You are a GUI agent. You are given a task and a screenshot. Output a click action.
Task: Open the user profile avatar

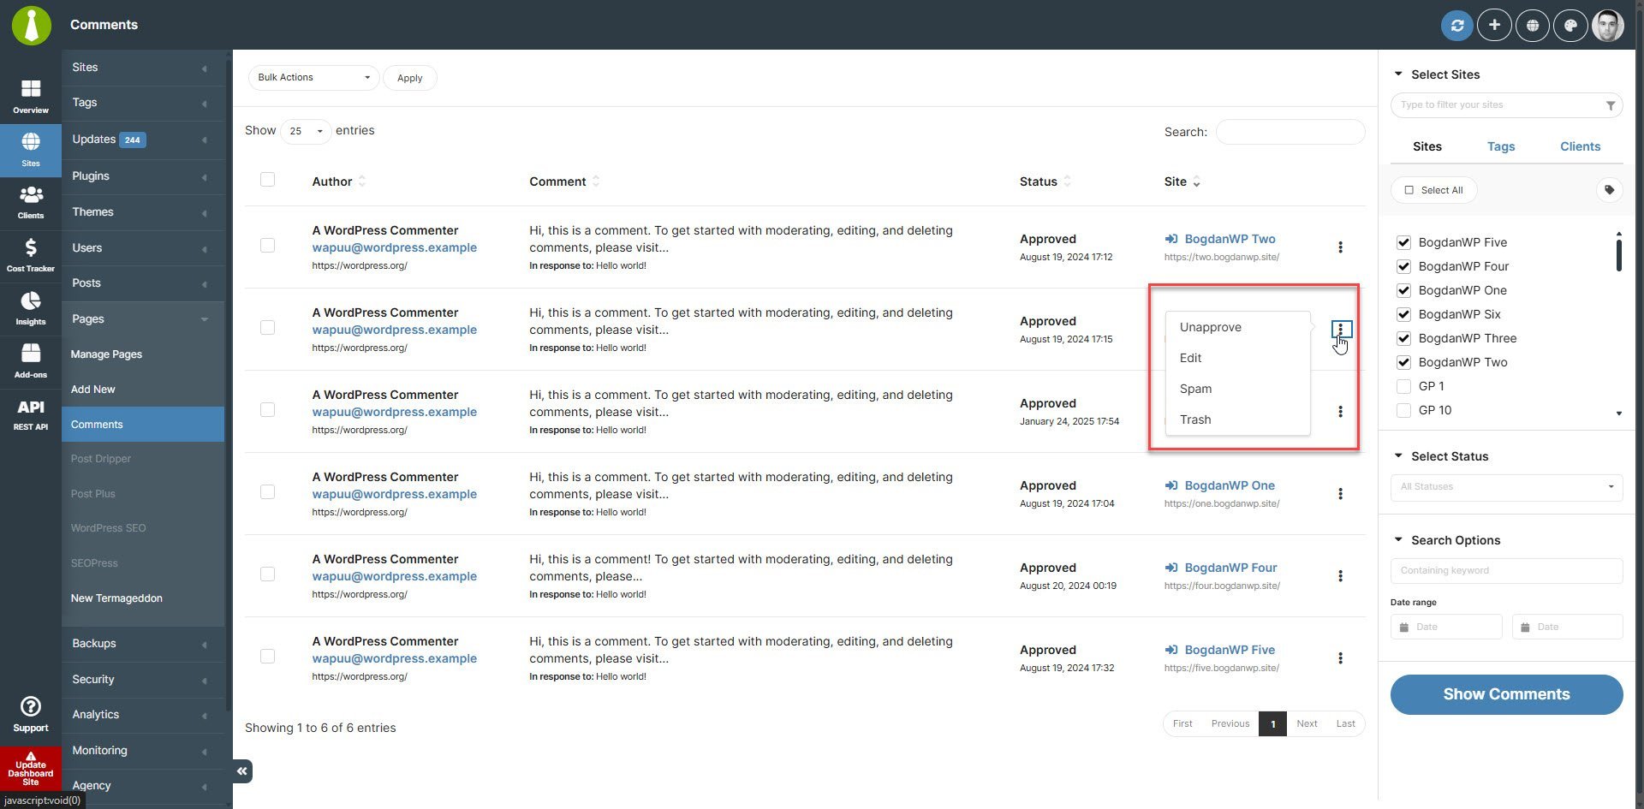point(1608,26)
